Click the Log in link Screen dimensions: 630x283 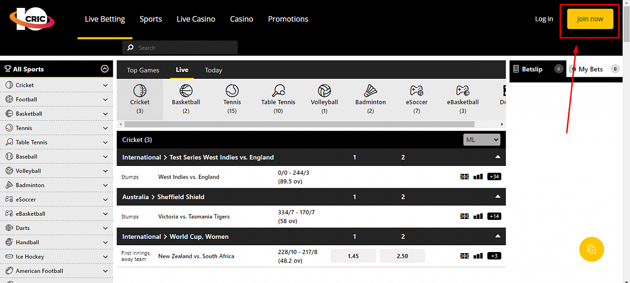544,19
